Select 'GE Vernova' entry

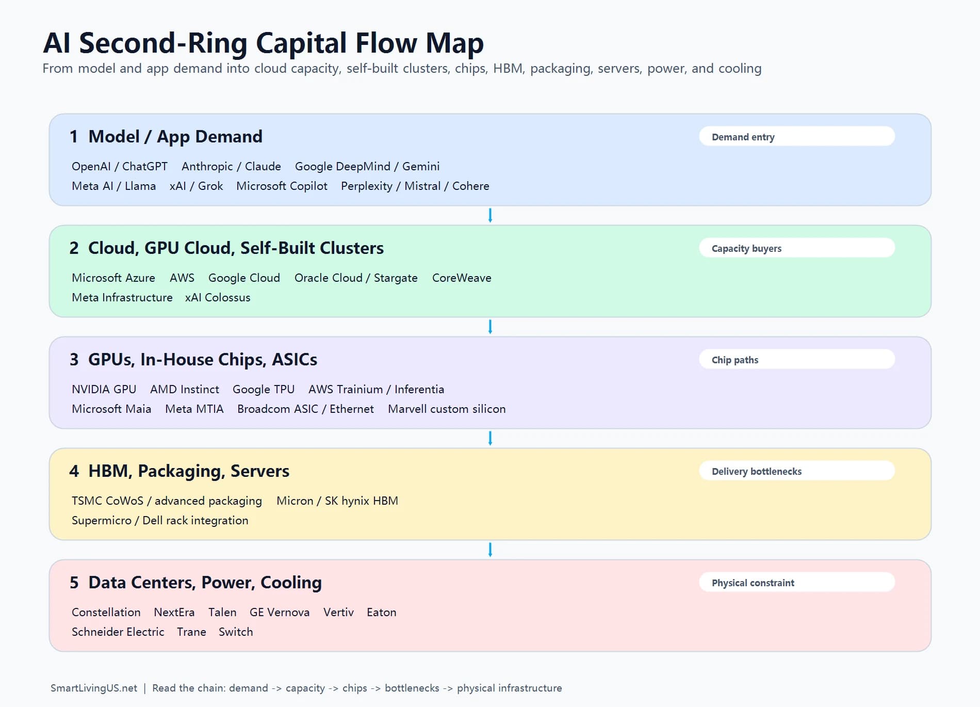(x=280, y=612)
